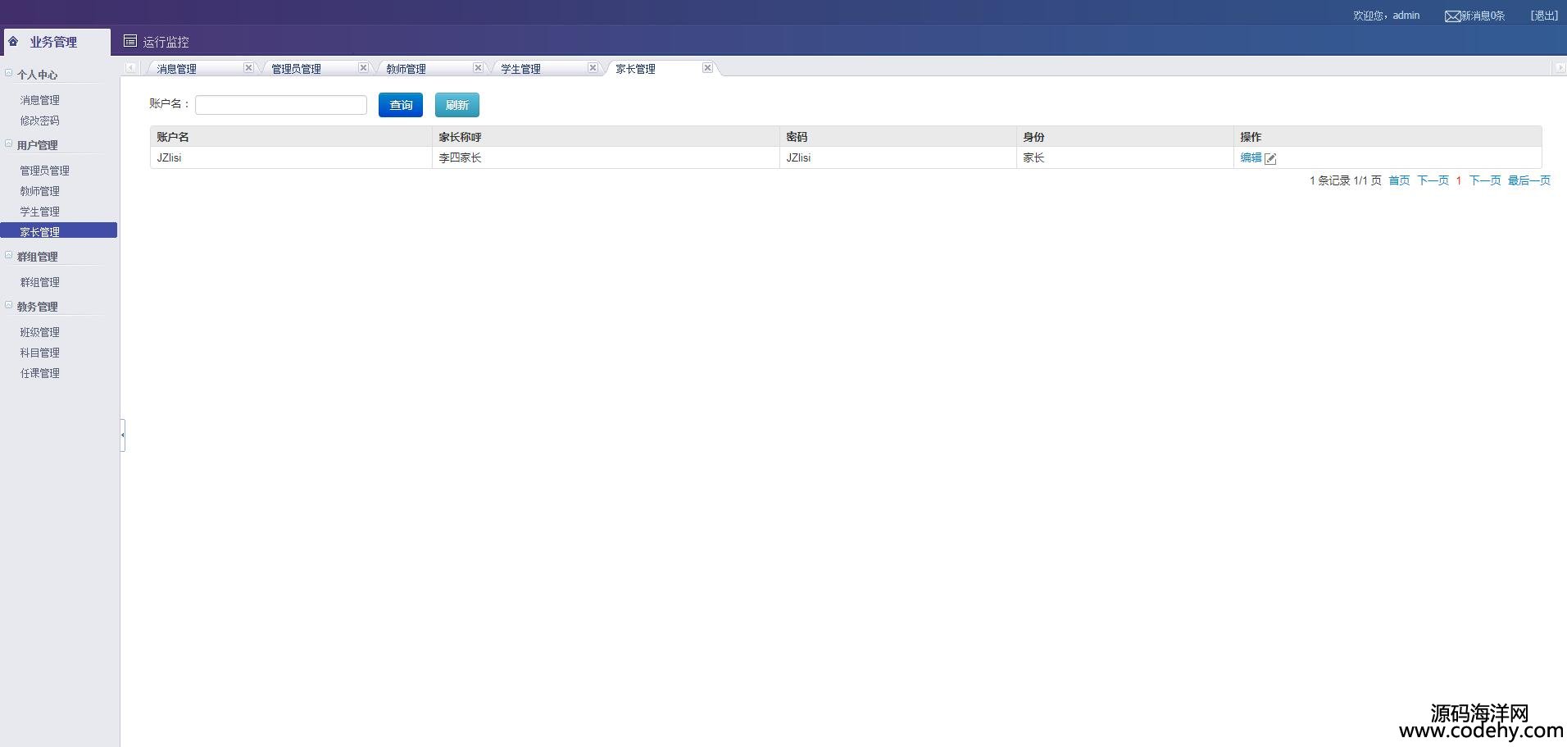Focus the 账户名 input field
The width and height of the screenshot is (1567, 747).
click(280, 105)
